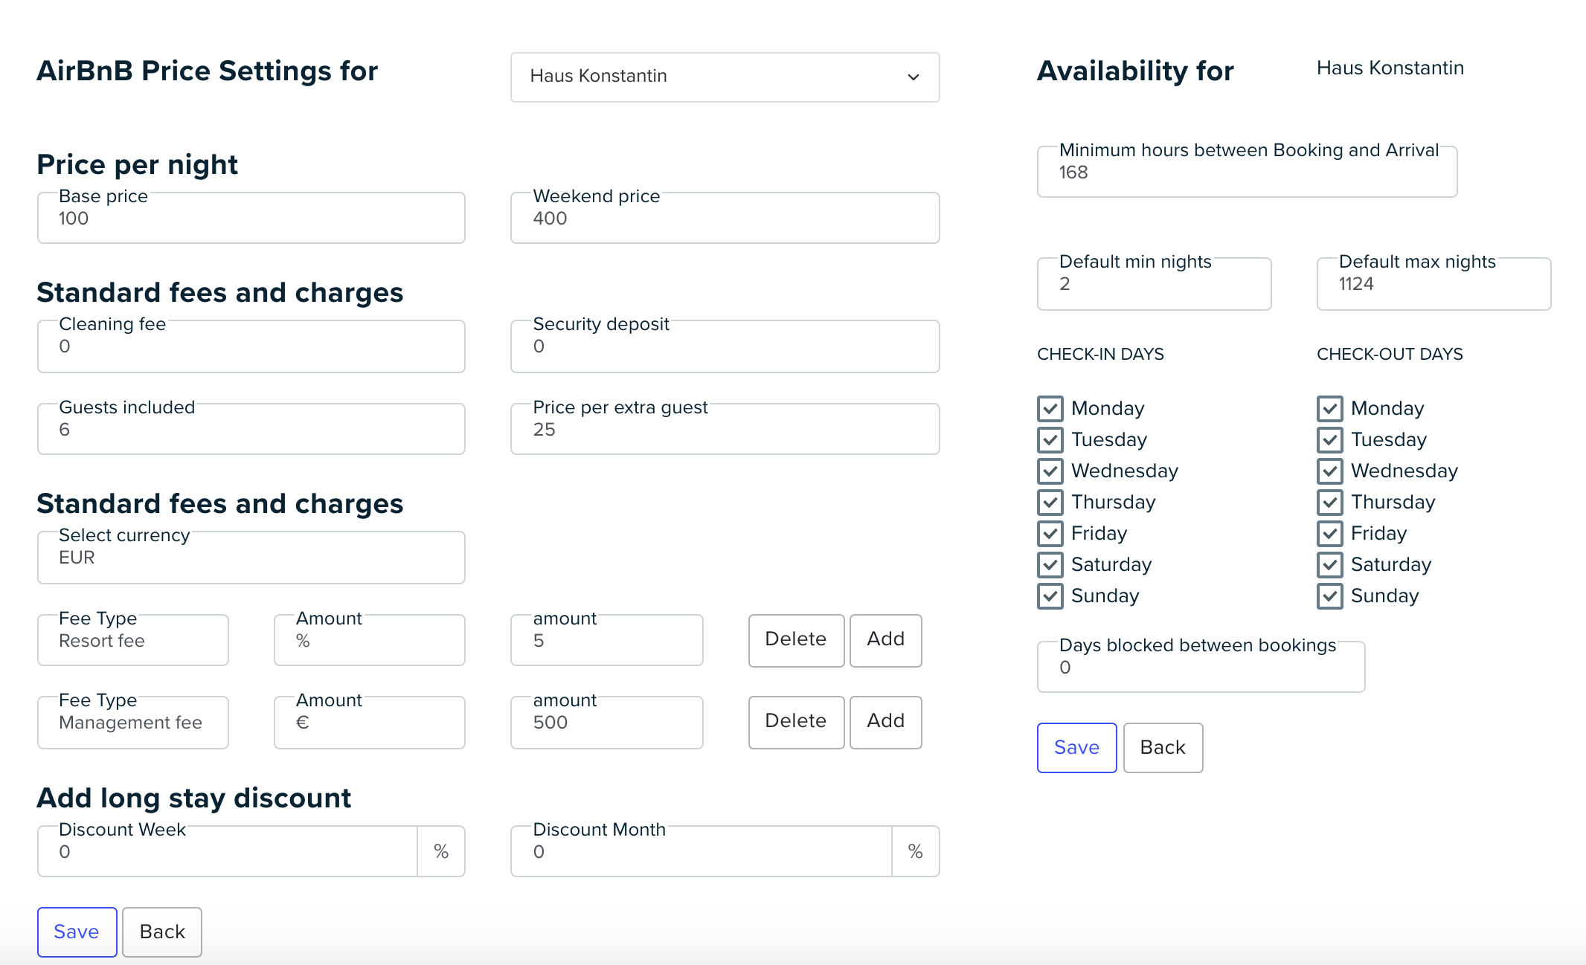1586x965 pixels.
Task: Click the Price per night heading
Action: point(138,164)
